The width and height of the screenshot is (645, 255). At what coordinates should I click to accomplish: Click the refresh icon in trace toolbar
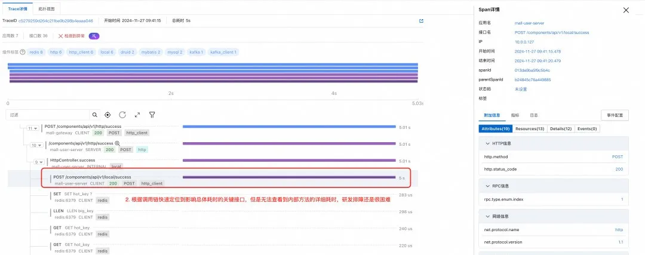122,115
